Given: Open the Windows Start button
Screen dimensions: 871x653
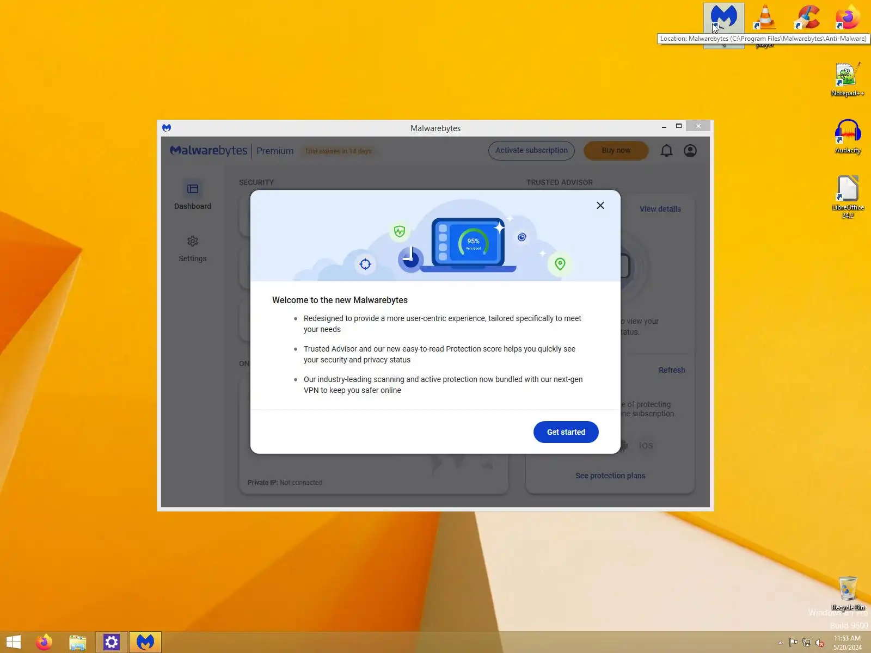Looking at the screenshot, I should pyautogui.click(x=14, y=642).
